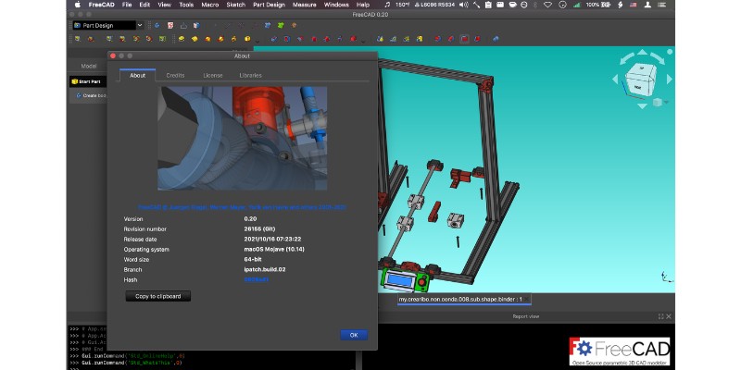
Task: Select the Groove tool icon
Action: tap(300, 39)
